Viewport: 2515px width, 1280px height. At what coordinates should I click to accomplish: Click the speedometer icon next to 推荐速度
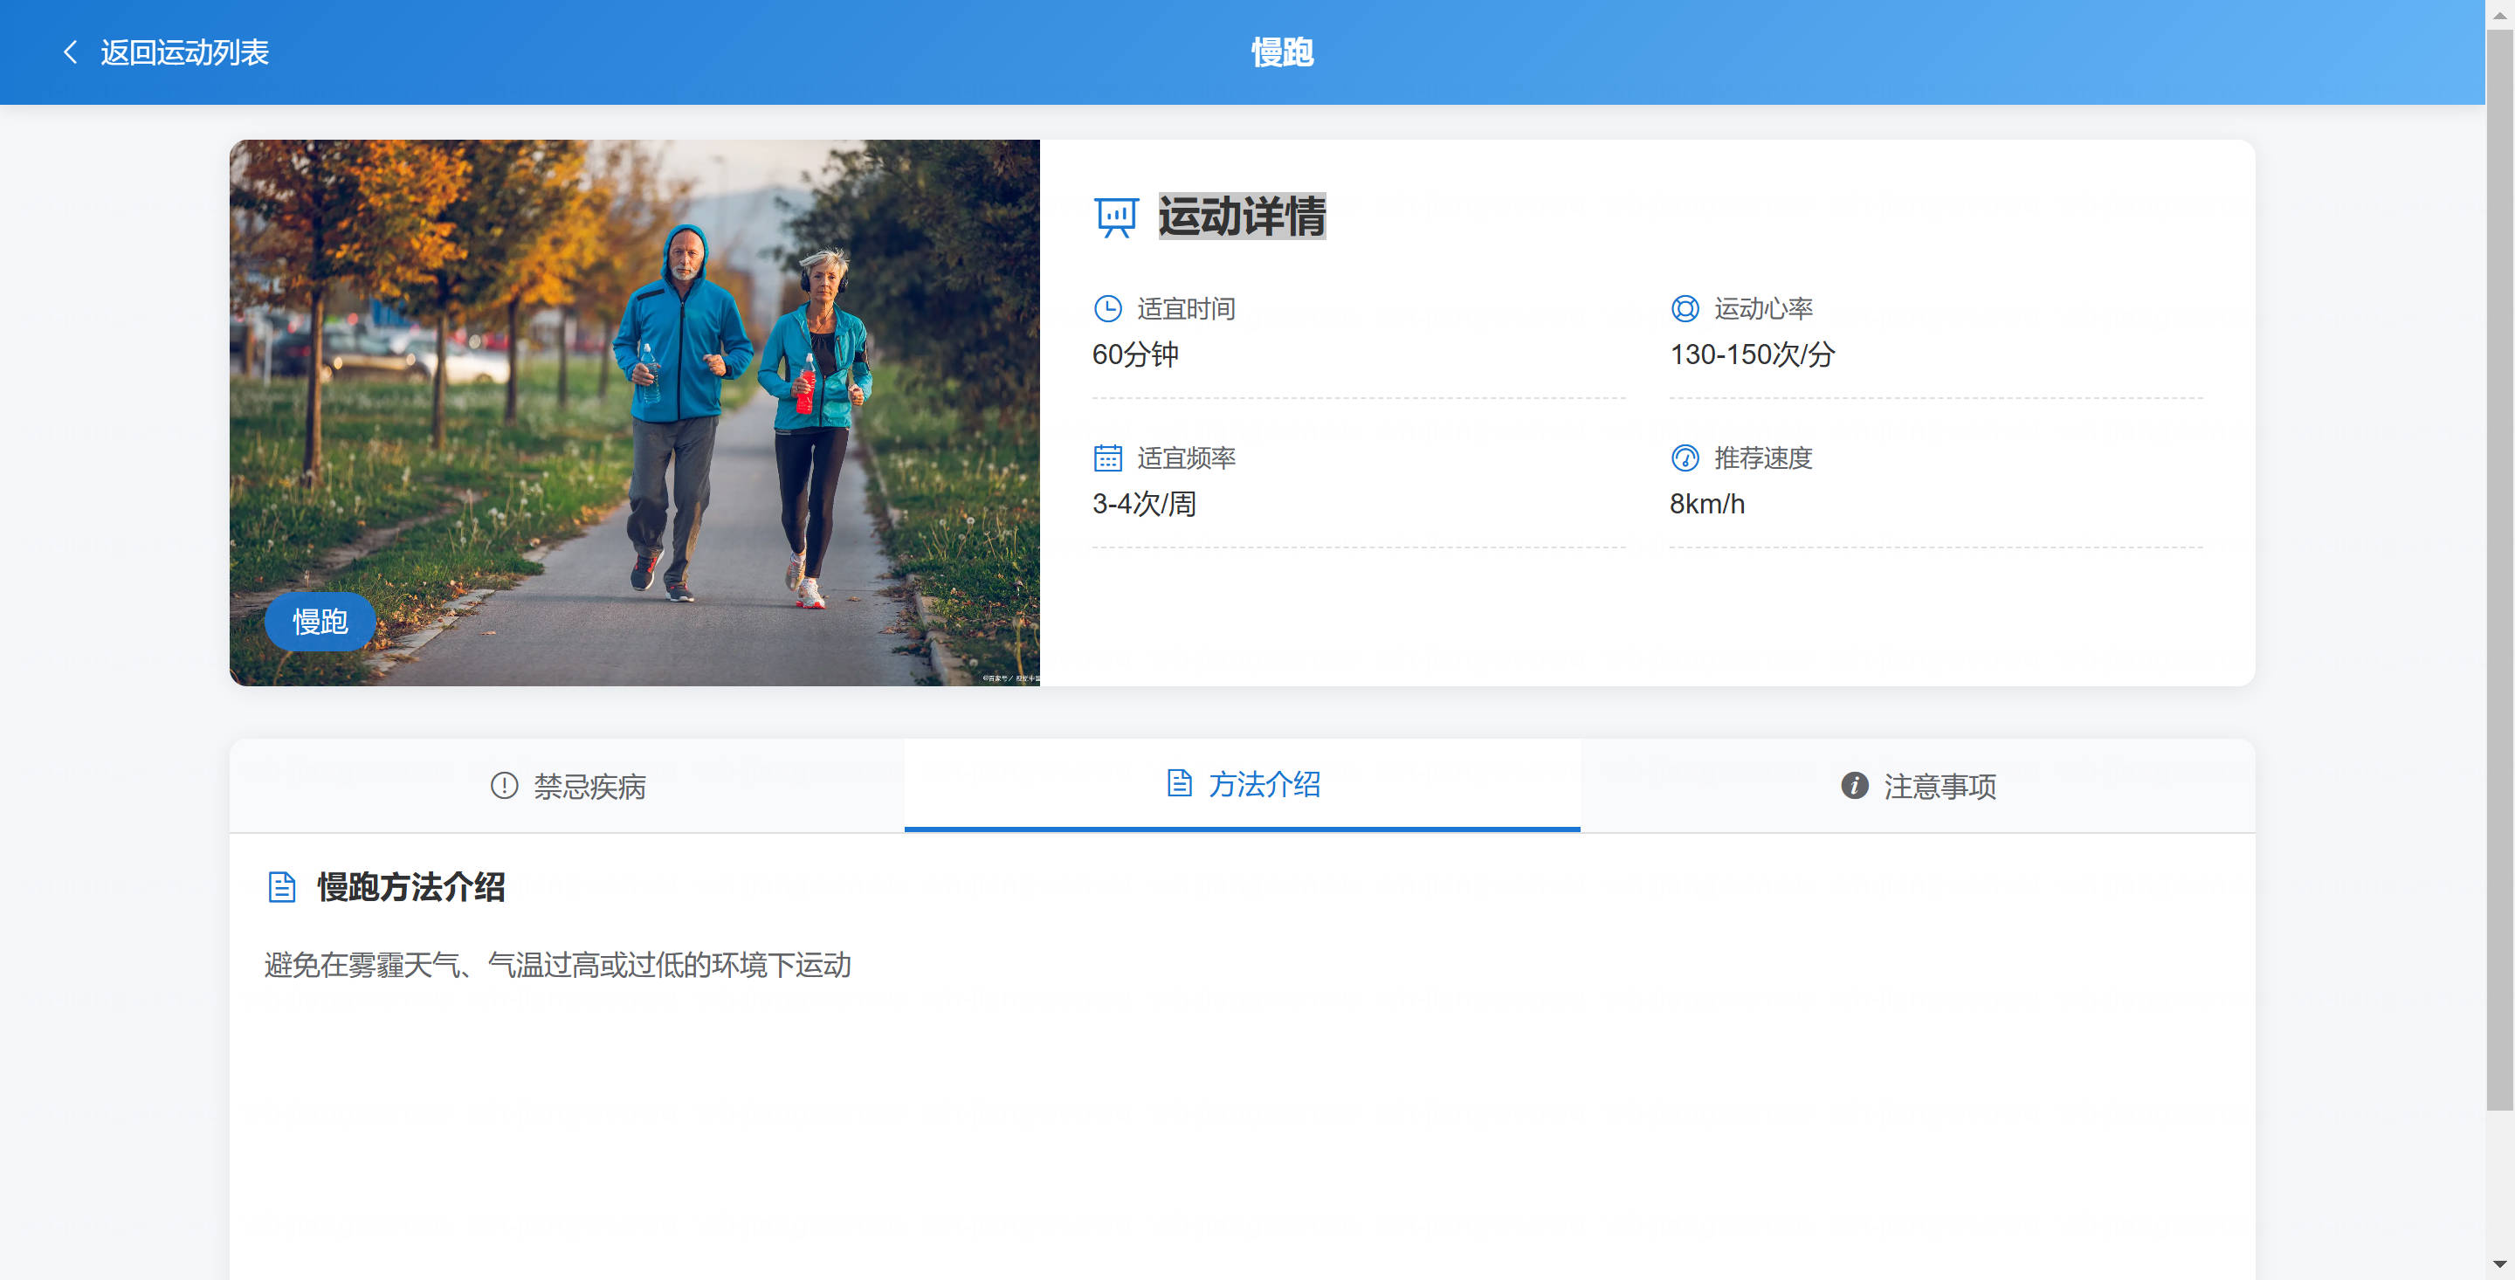[x=1685, y=458]
